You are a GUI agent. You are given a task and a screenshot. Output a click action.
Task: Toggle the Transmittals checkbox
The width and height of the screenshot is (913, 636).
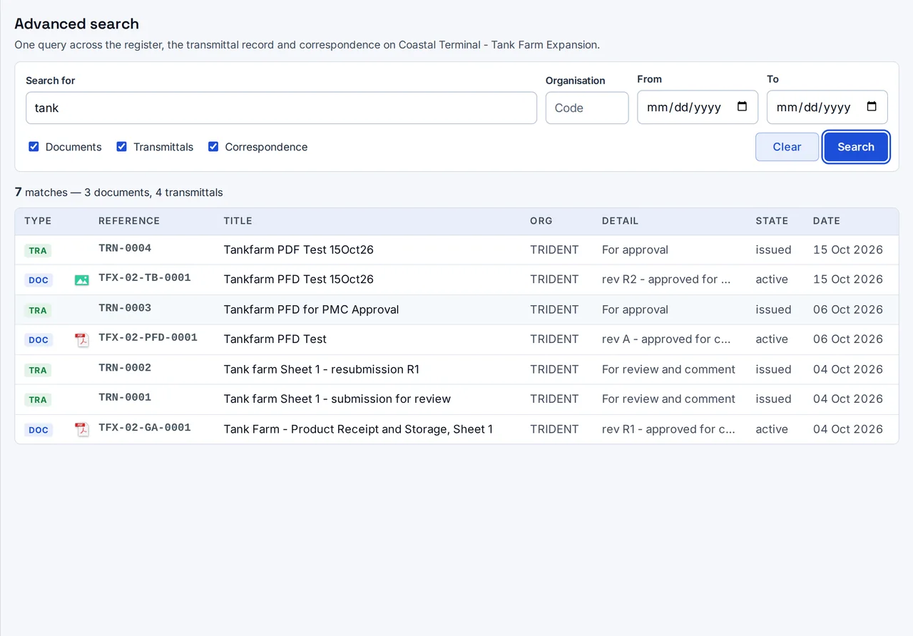pyautogui.click(x=121, y=146)
